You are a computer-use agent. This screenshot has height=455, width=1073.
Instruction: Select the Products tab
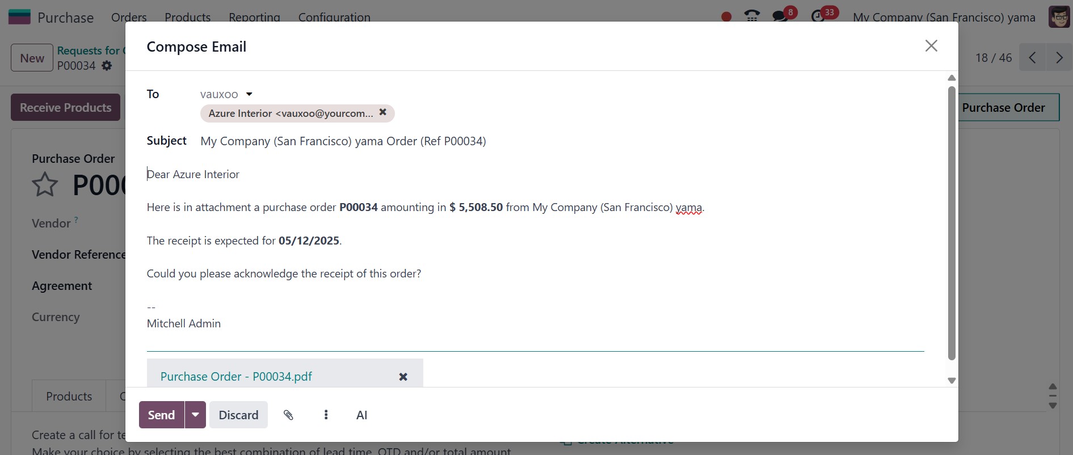(x=69, y=396)
